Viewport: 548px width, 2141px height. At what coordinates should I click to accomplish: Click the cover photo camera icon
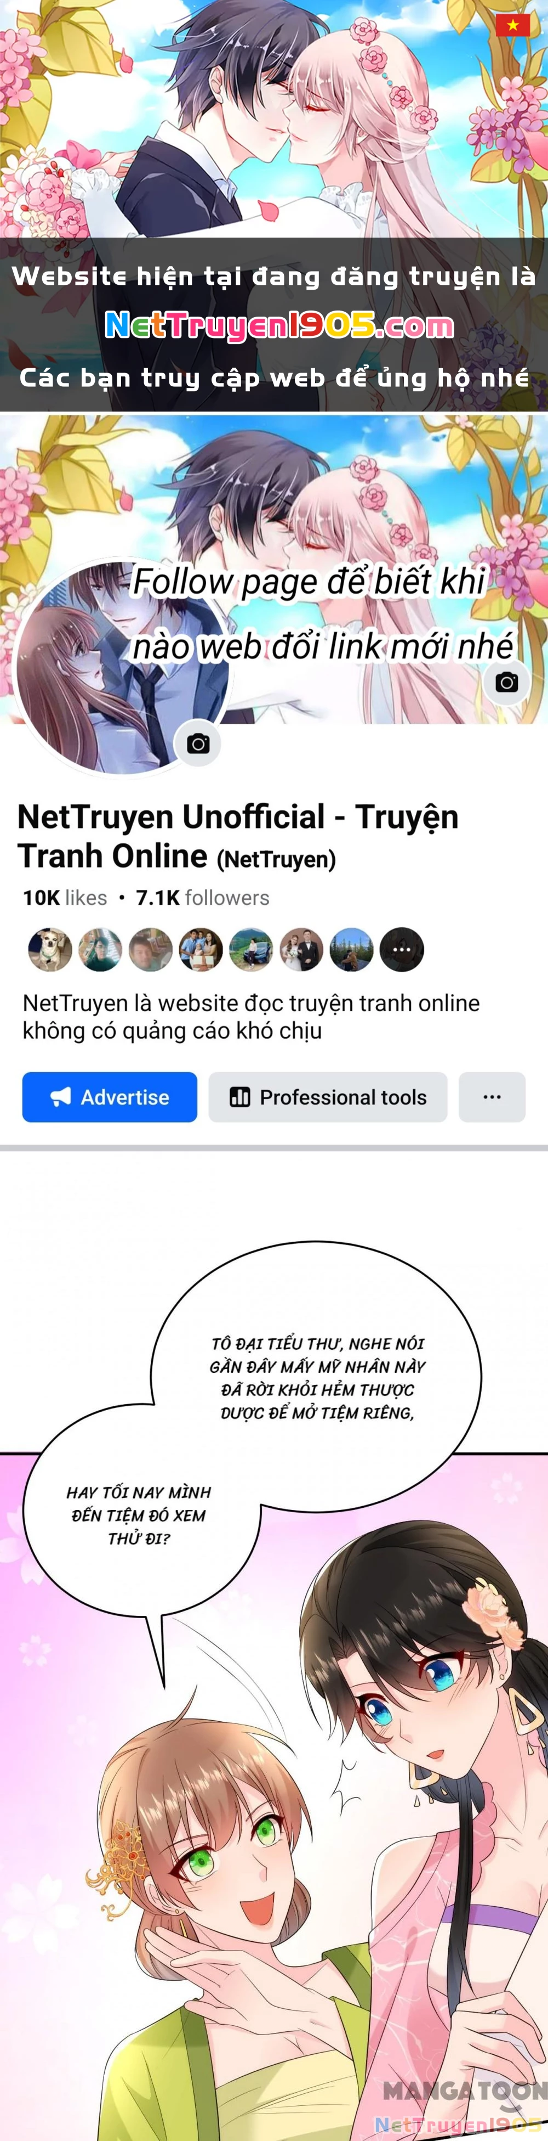(506, 683)
